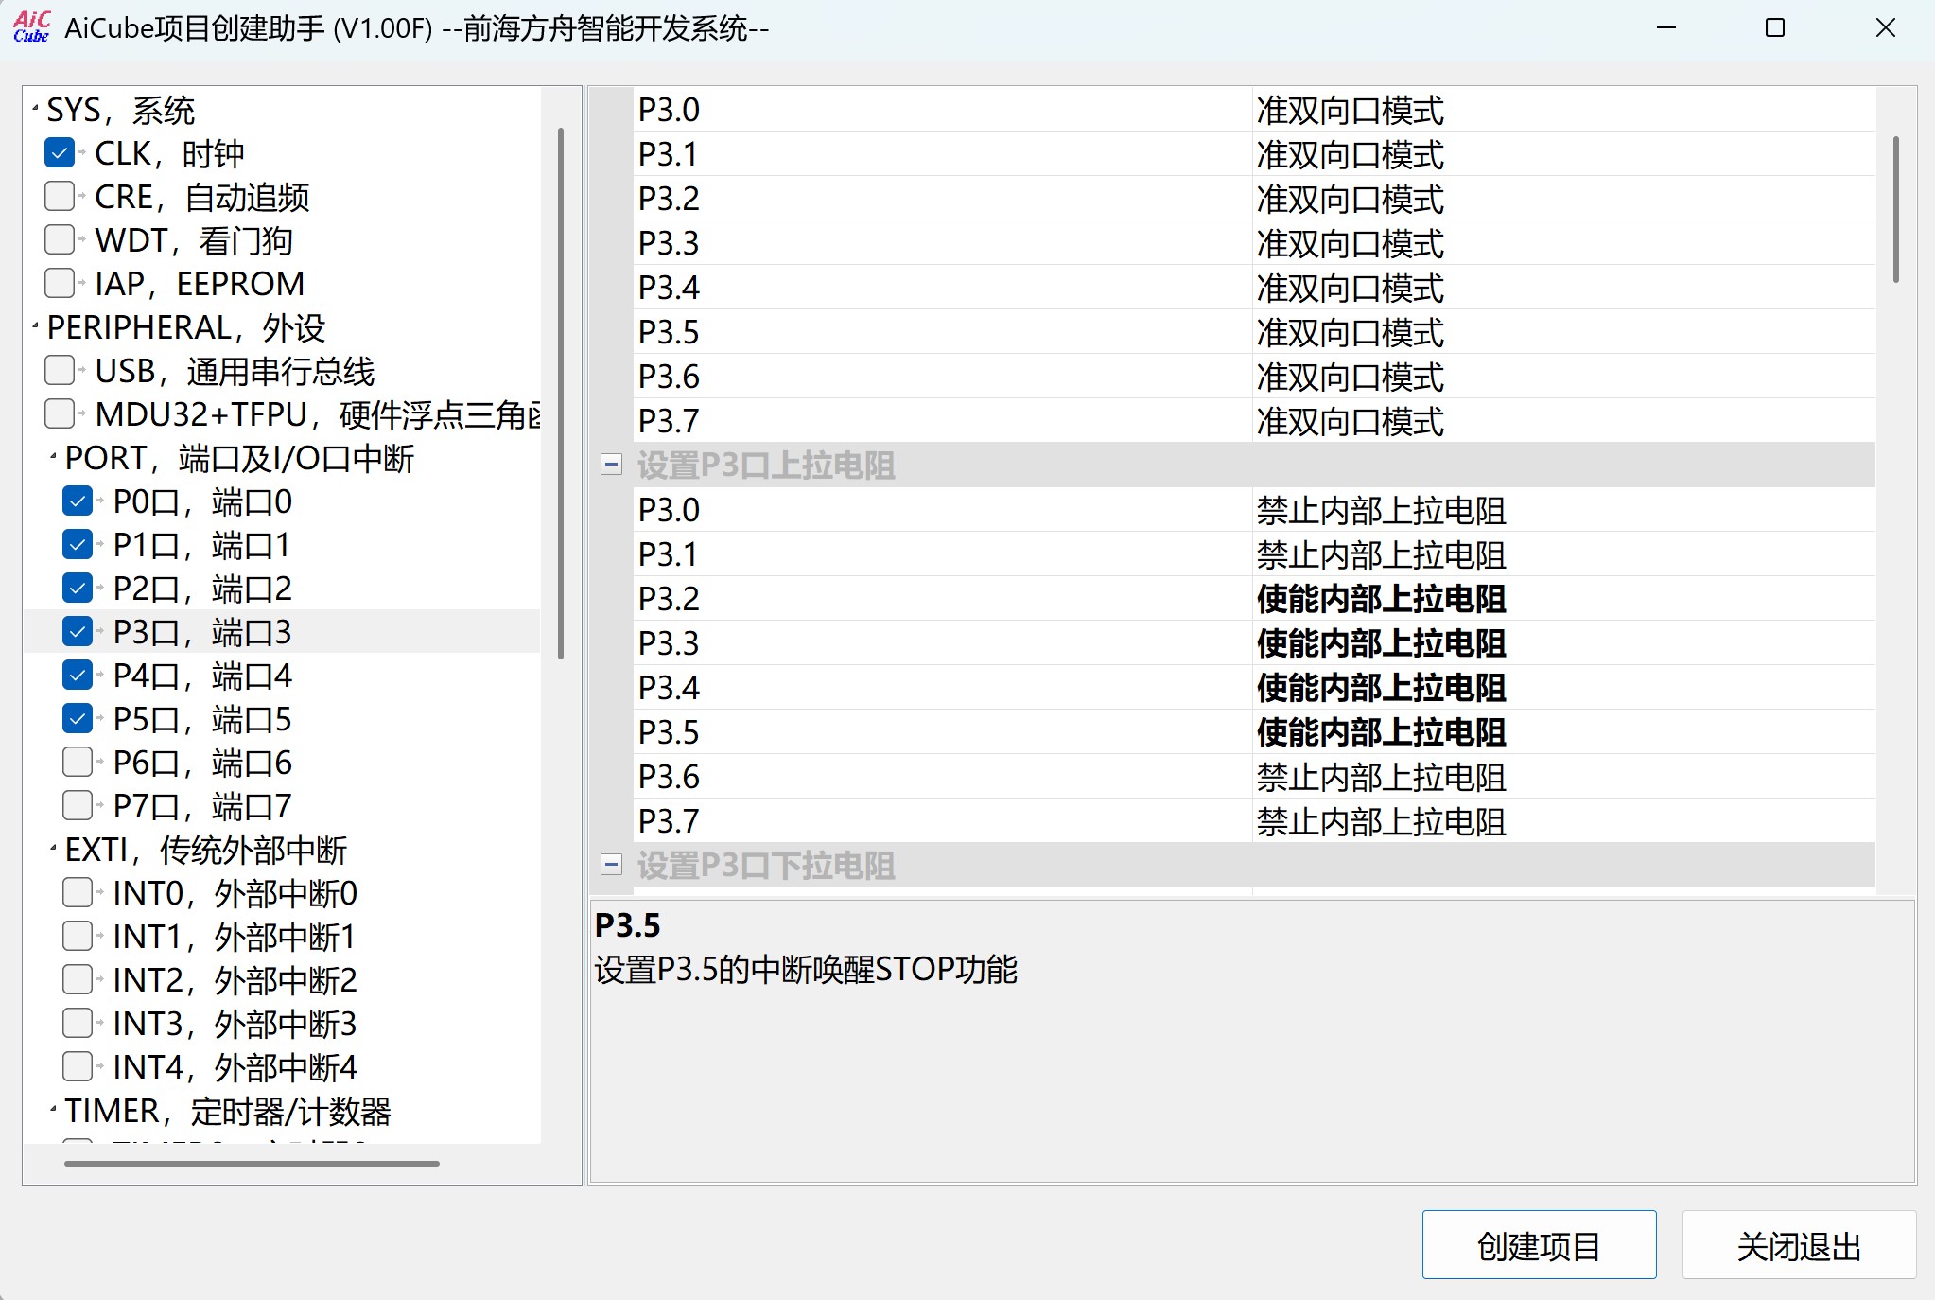
Task: Uncheck the P5口 端口5 checkbox
Action: [78, 719]
